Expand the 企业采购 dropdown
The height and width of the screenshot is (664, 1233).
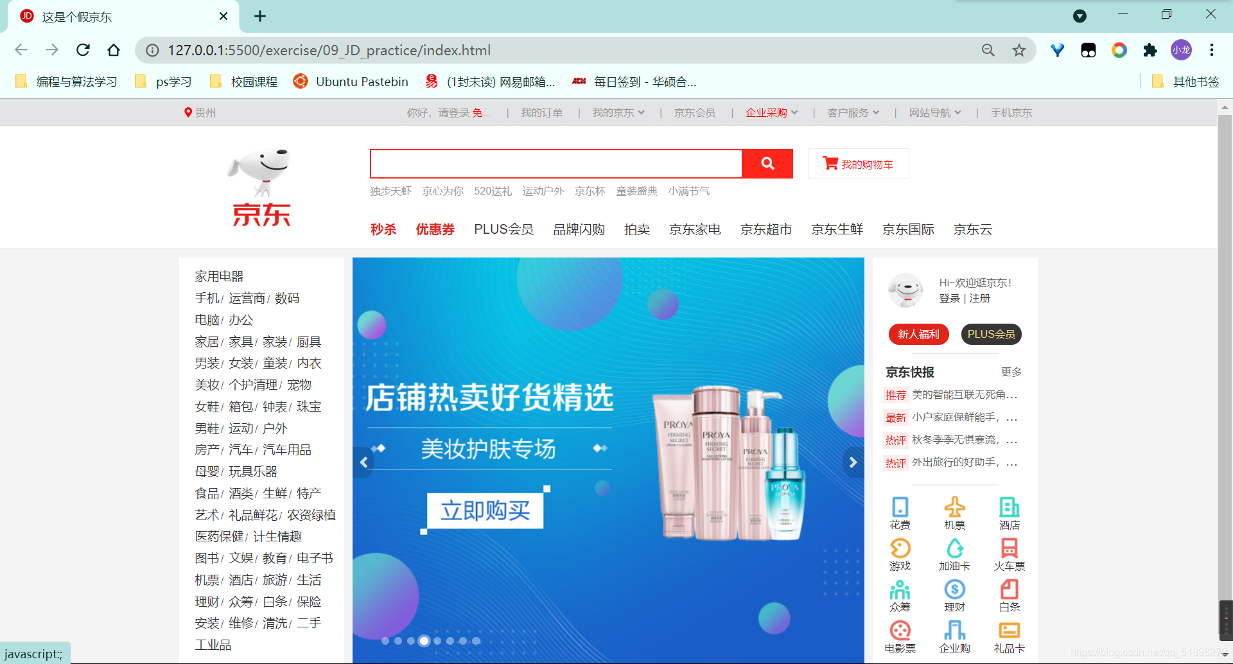(x=771, y=112)
